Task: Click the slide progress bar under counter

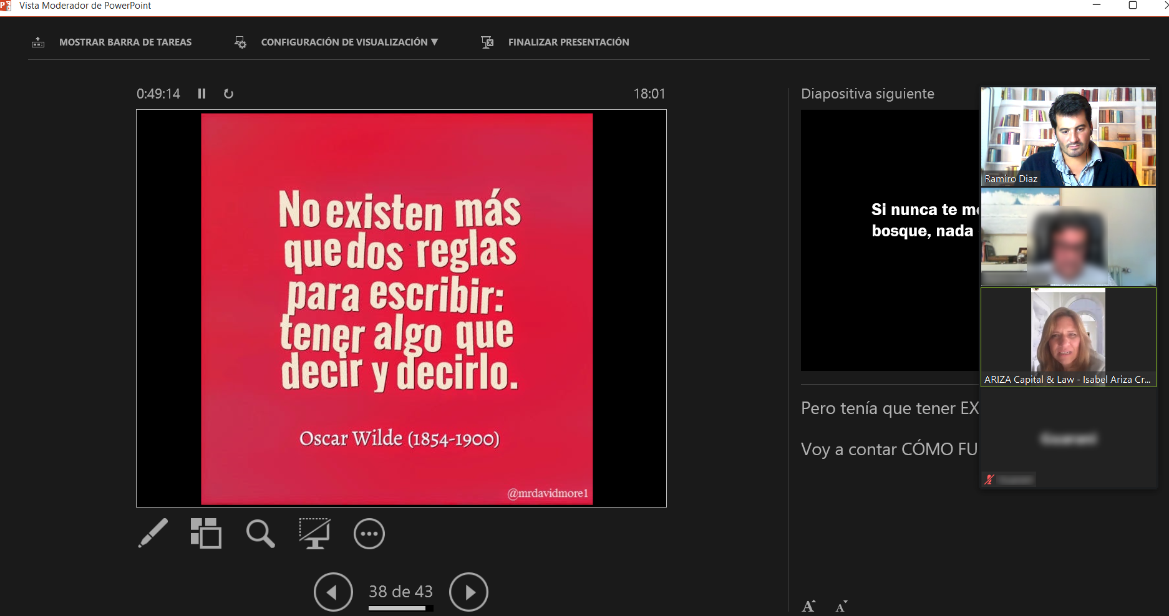Action: click(x=400, y=608)
